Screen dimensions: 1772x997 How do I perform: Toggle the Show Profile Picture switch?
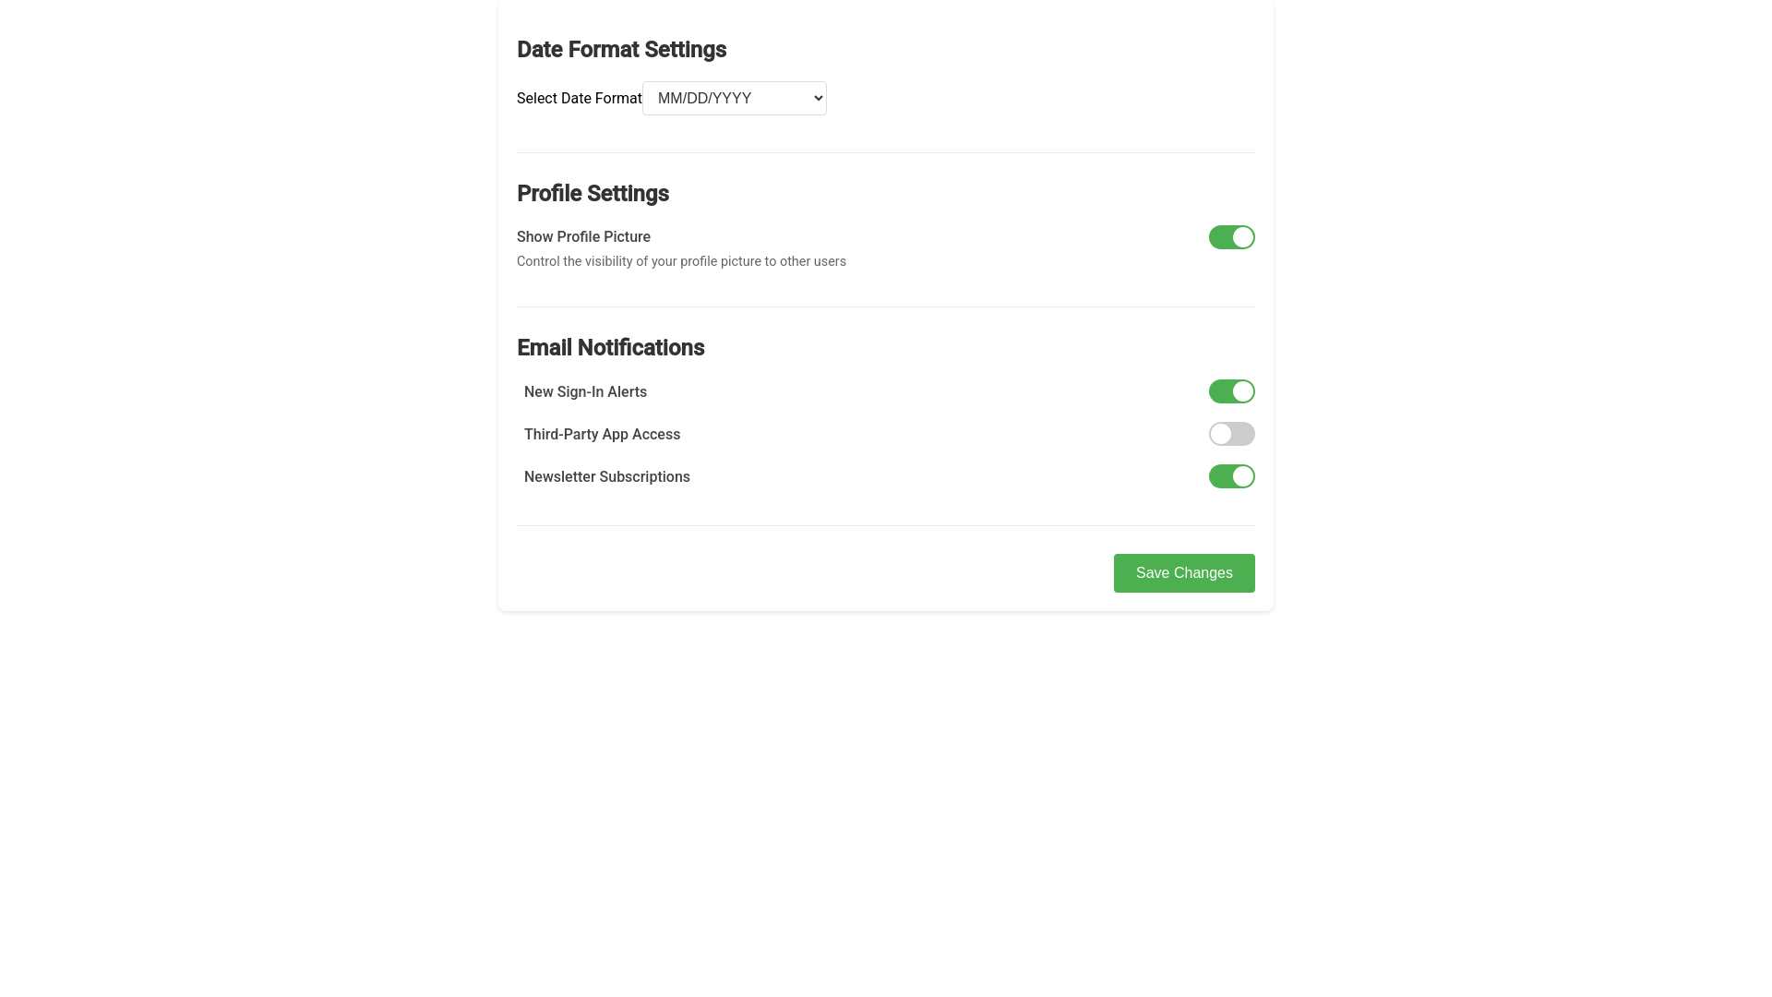1231,237
